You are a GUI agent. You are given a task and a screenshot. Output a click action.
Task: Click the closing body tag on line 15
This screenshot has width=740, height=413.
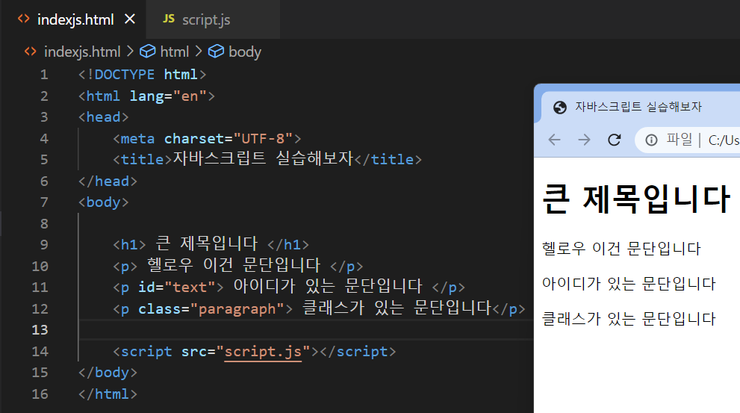coord(108,373)
